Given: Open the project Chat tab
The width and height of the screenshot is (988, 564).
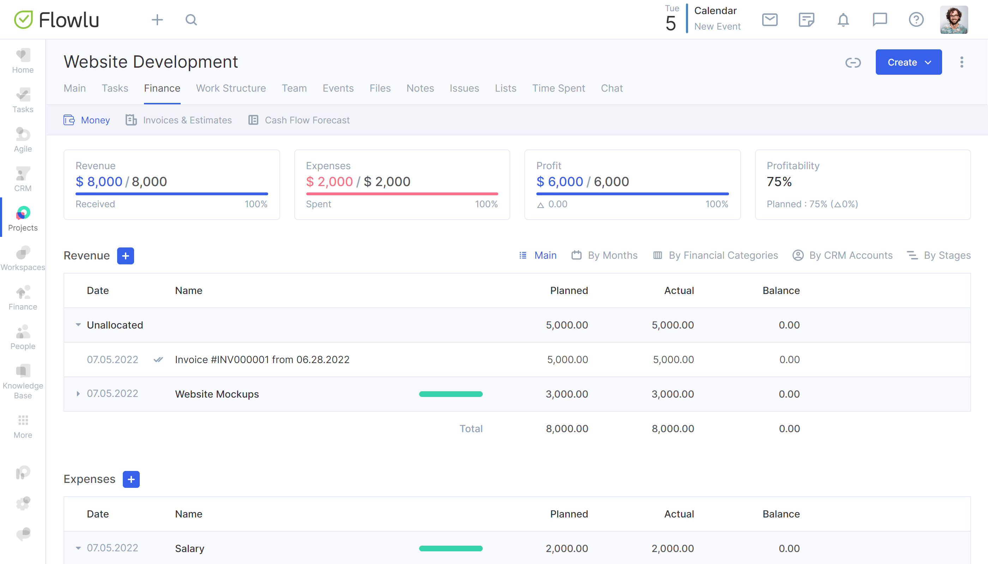Looking at the screenshot, I should point(612,88).
